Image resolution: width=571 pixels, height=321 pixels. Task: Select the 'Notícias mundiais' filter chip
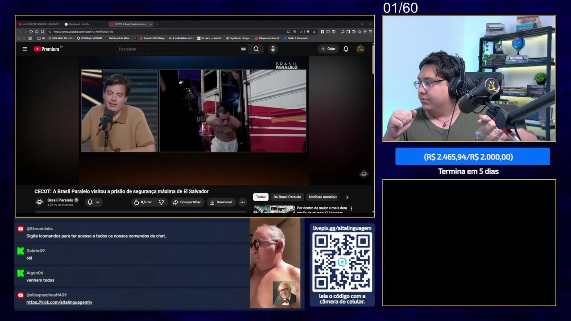[323, 197]
